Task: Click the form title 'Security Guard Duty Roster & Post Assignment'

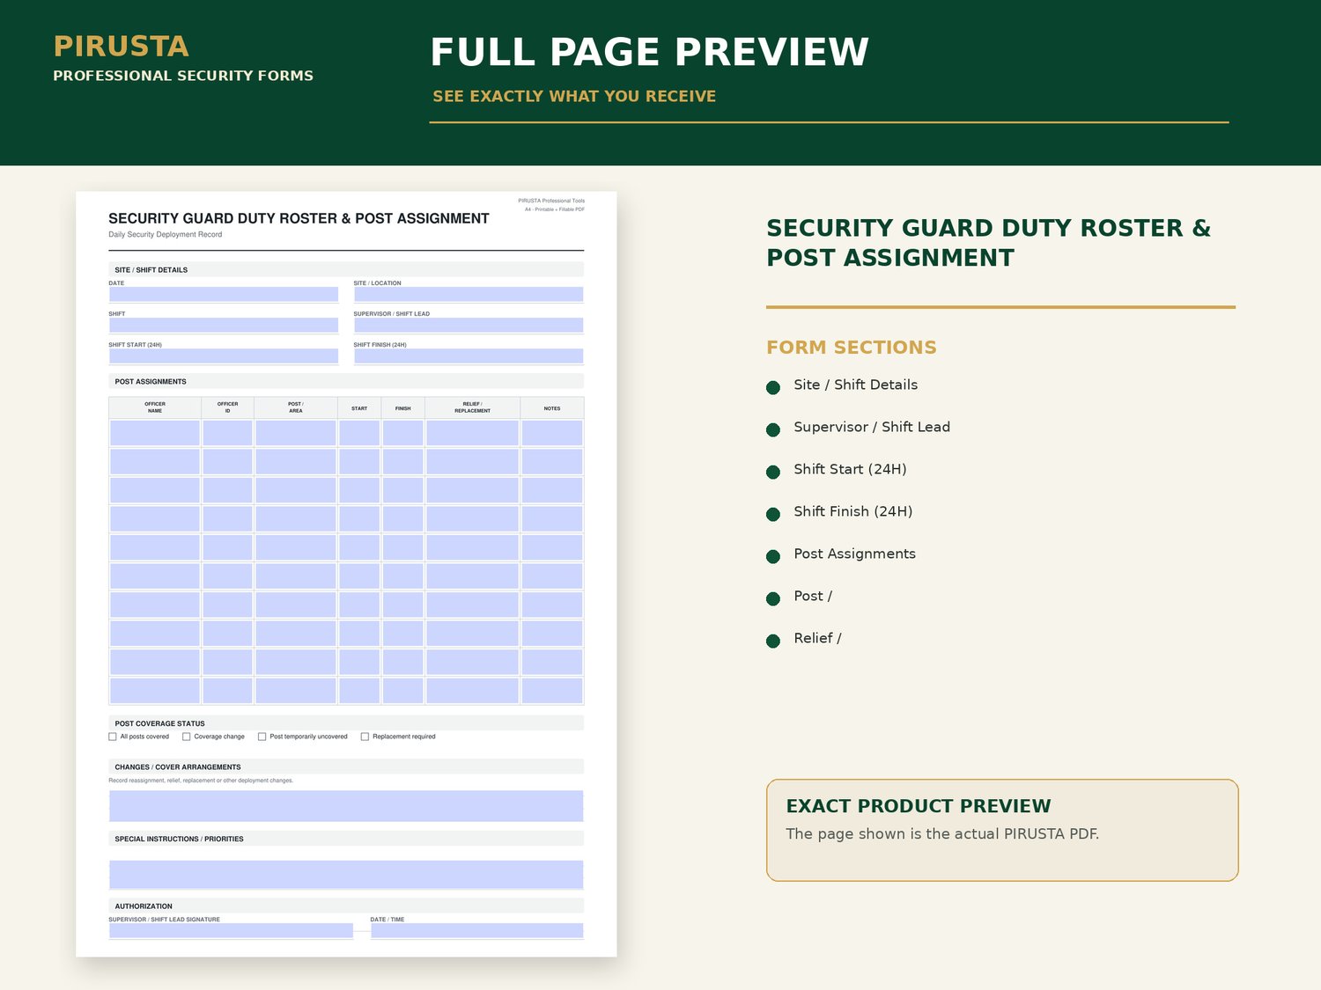Action: point(299,218)
